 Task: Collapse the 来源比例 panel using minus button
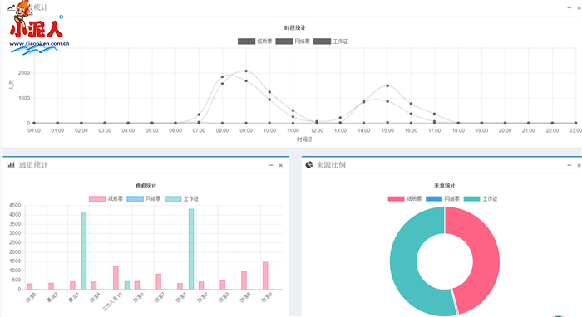click(570, 165)
